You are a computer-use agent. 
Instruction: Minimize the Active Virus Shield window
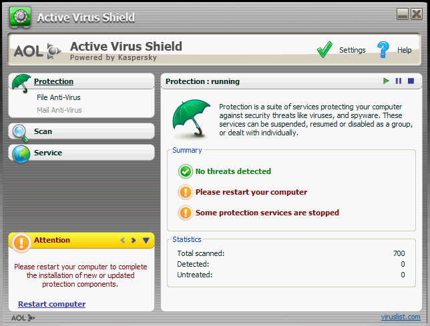coord(403,14)
